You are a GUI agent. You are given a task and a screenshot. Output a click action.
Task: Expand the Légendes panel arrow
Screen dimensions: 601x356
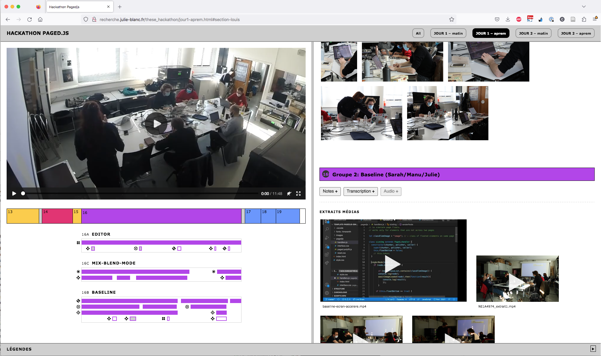(593, 349)
